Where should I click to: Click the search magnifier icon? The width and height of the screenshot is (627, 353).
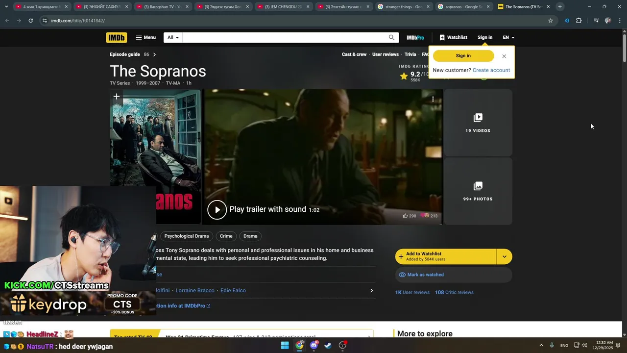point(391,37)
